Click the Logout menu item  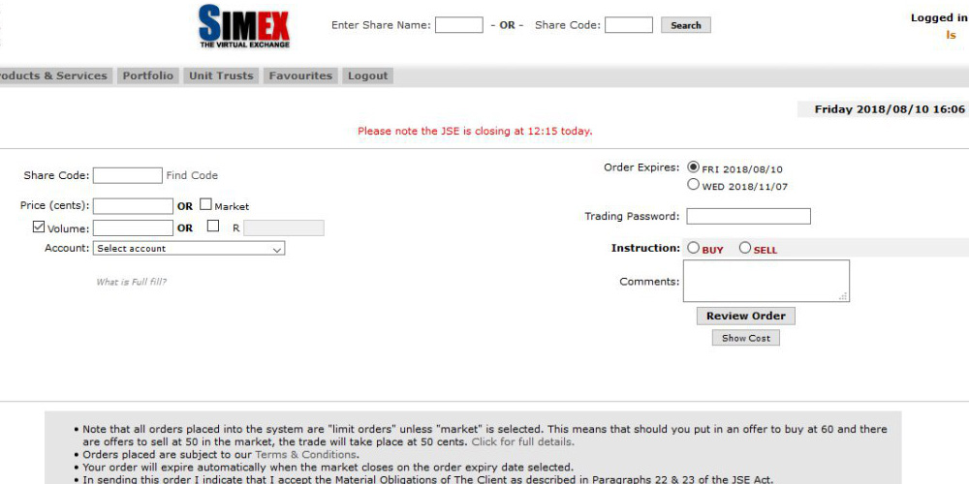(367, 76)
